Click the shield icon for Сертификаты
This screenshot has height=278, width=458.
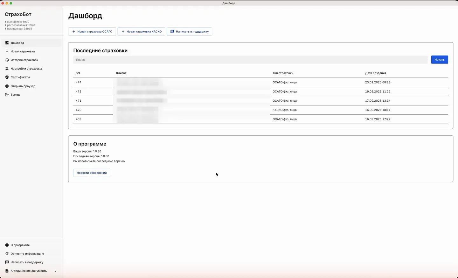[7, 77]
